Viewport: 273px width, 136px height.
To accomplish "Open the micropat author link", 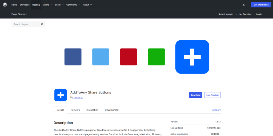I will [79, 97].
